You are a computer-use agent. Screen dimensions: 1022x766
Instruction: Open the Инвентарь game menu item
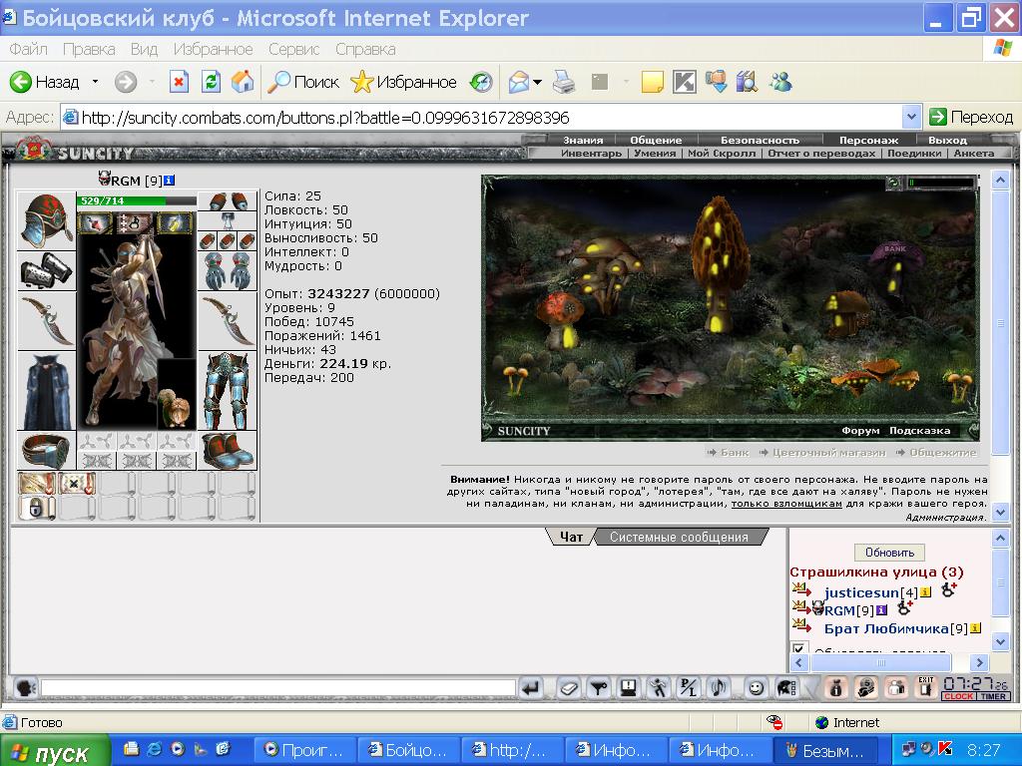click(591, 153)
